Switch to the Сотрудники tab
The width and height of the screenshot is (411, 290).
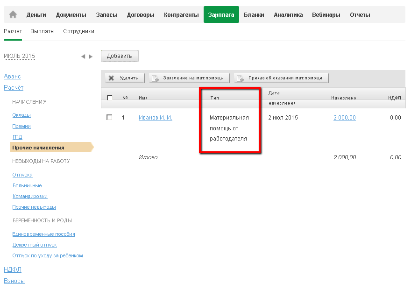78,31
